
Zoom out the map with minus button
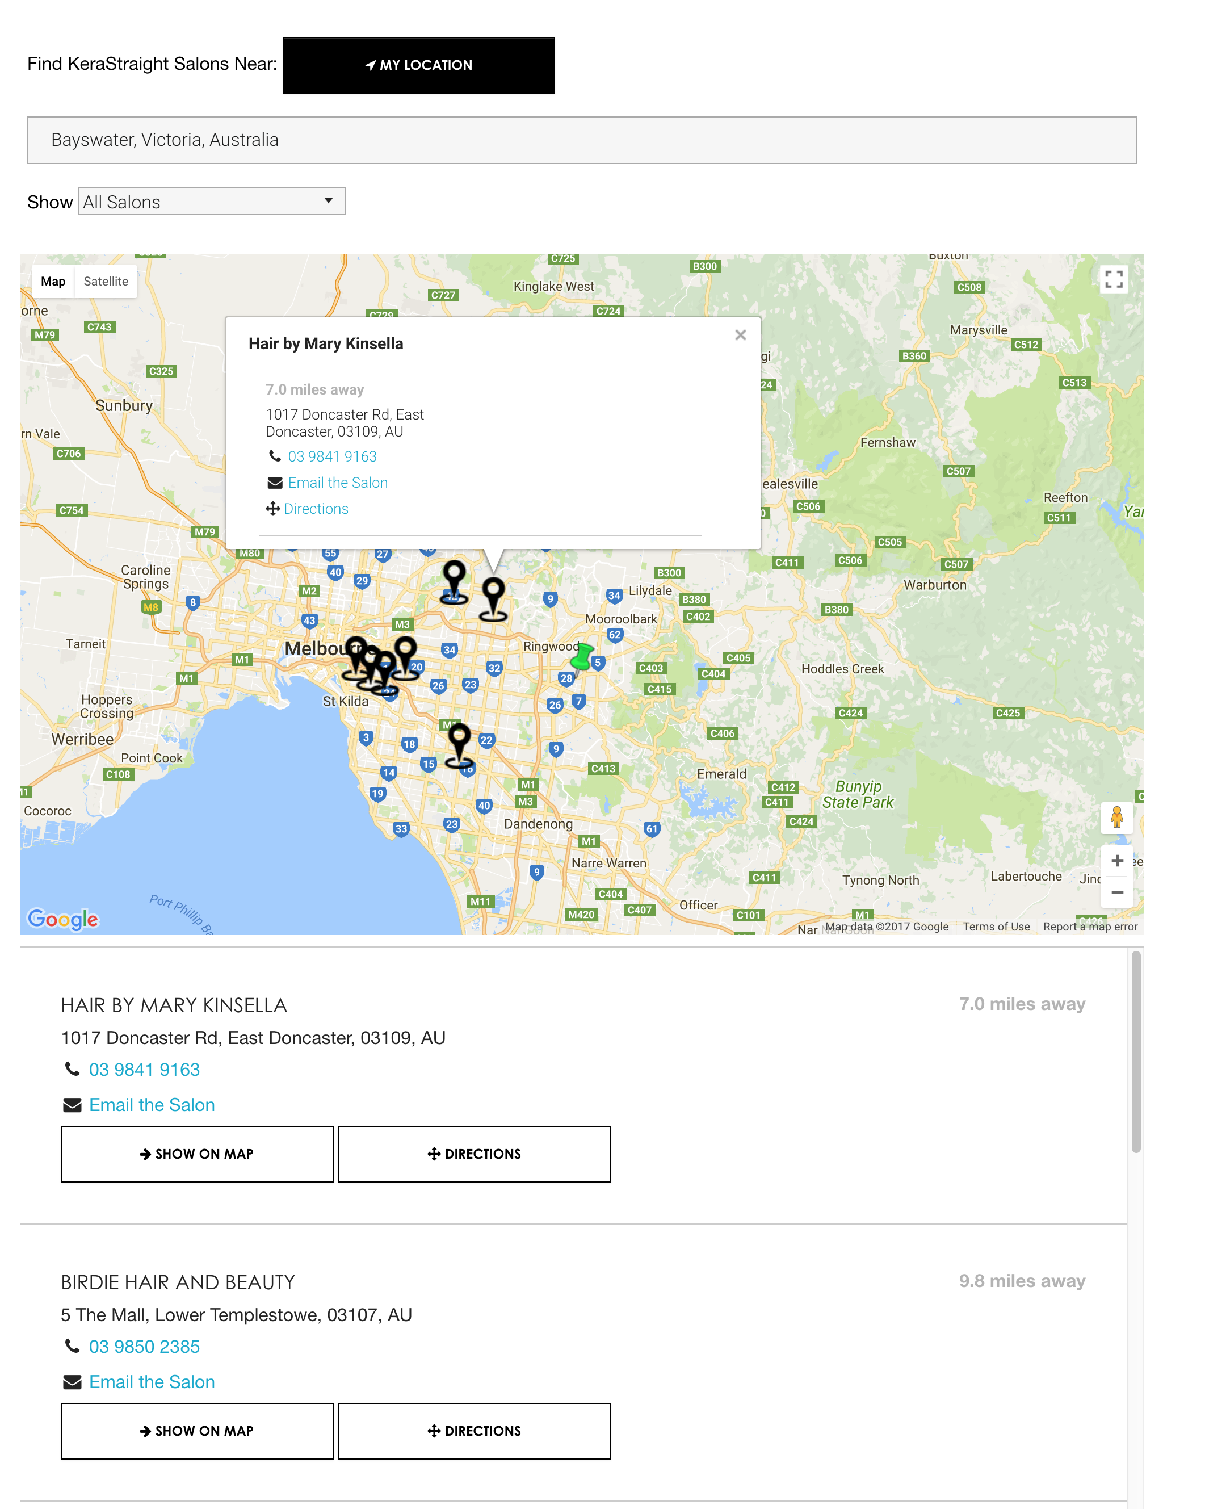1116,892
